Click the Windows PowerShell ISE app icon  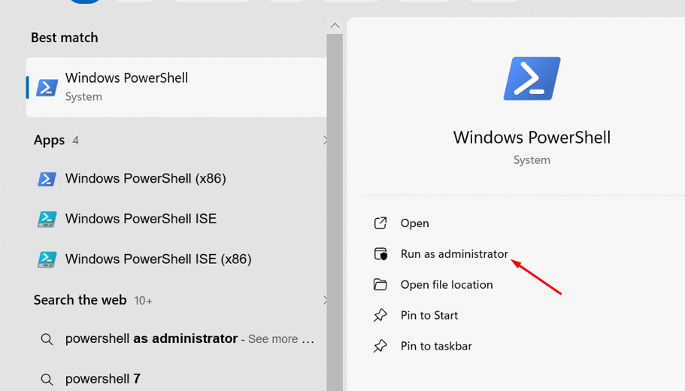[47, 219]
